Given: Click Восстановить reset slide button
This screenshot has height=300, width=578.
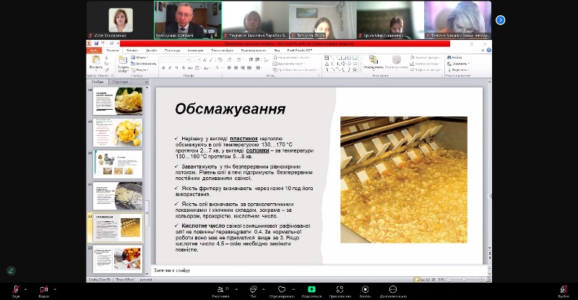Looking at the screenshot, I should tap(144, 64).
